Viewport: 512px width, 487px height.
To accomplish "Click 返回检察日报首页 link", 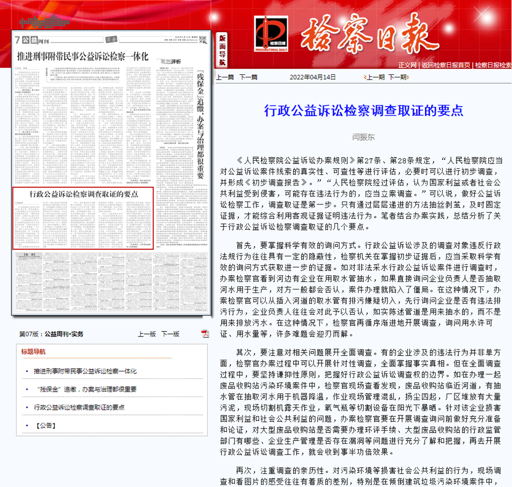I will point(445,65).
